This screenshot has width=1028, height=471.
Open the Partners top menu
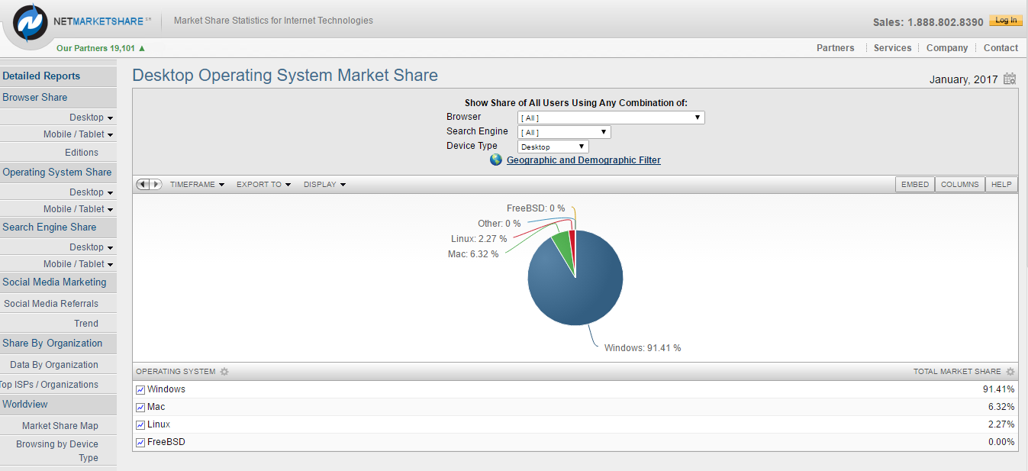[835, 48]
